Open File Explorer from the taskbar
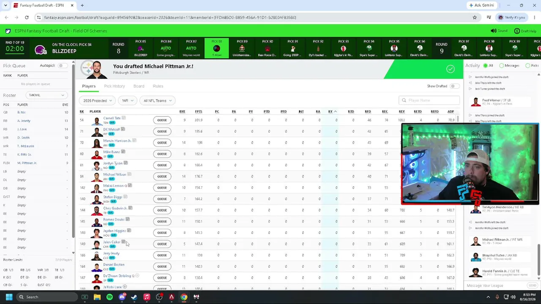Viewport: 541px width, 304px height. coord(97,297)
